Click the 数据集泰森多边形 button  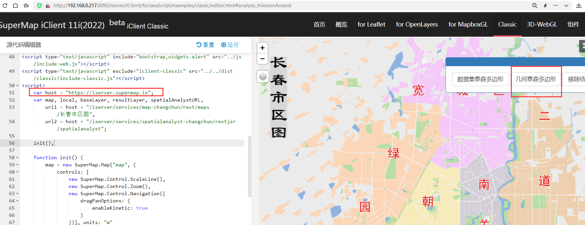tap(480, 79)
